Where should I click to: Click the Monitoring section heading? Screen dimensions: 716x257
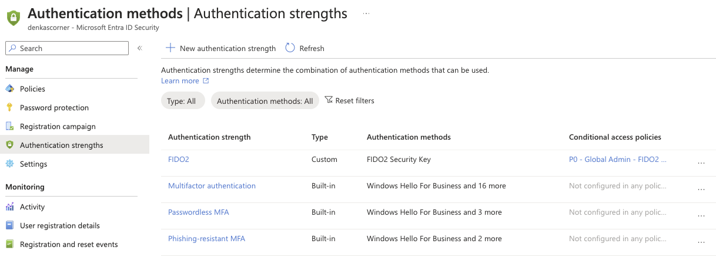(25, 187)
